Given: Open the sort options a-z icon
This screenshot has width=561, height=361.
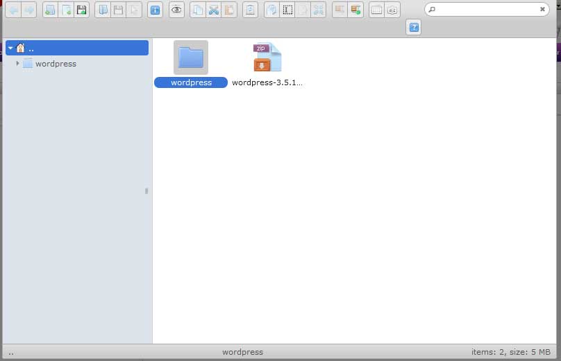Looking at the screenshot, I should click(392, 10).
